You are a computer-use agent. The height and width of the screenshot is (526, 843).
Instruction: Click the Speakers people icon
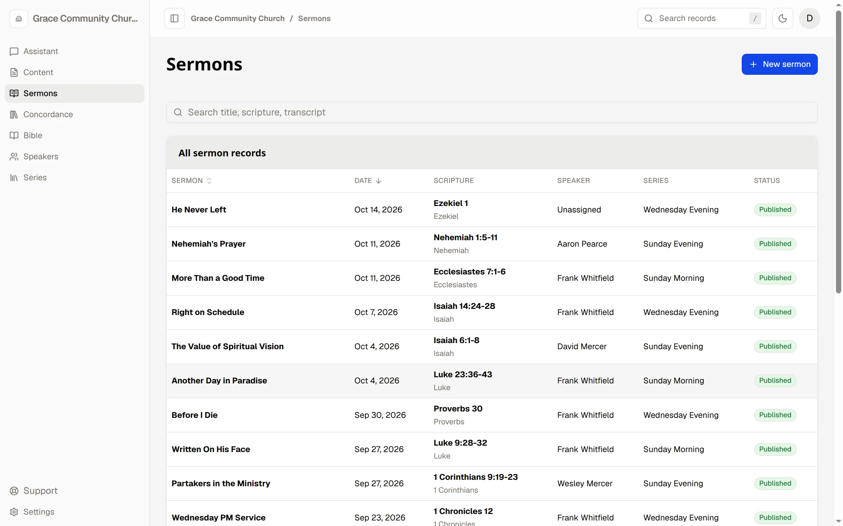pyautogui.click(x=14, y=157)
